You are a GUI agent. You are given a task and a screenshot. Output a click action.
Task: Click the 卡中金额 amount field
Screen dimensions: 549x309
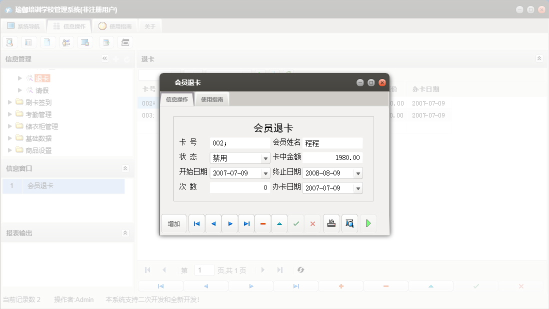(x=332, y=157)
